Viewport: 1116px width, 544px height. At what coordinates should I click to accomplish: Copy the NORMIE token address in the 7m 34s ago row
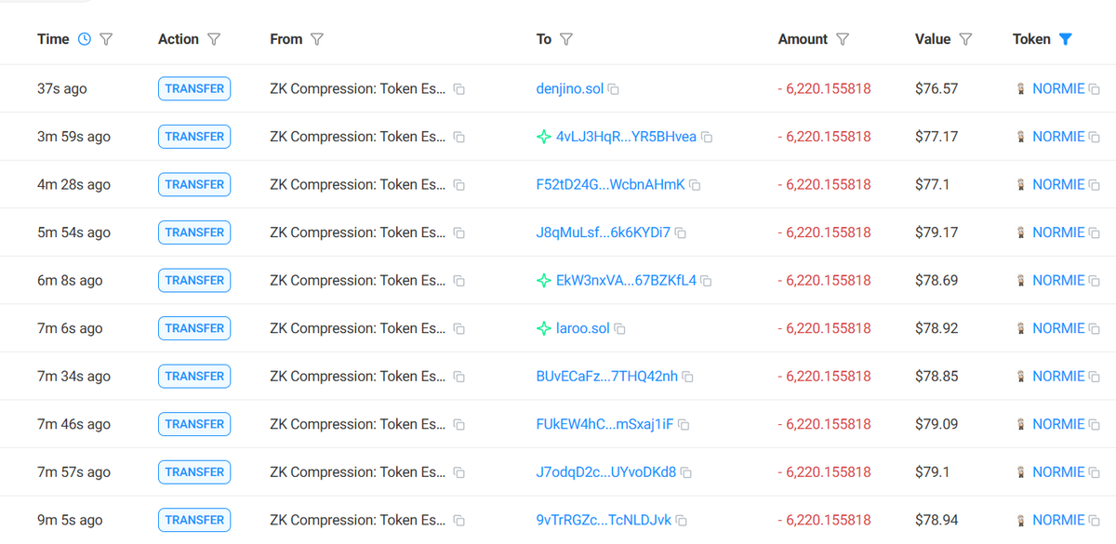pos(1094,377)
